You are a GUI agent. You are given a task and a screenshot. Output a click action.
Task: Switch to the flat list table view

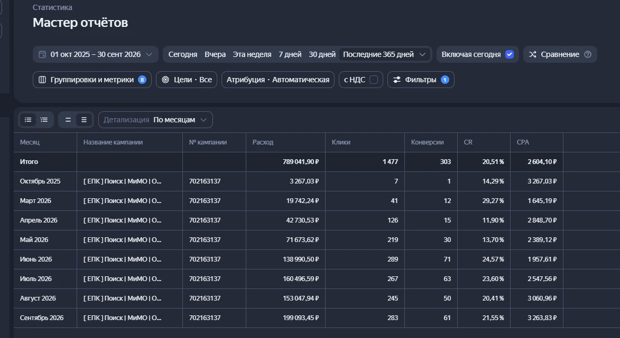[28, 120]
